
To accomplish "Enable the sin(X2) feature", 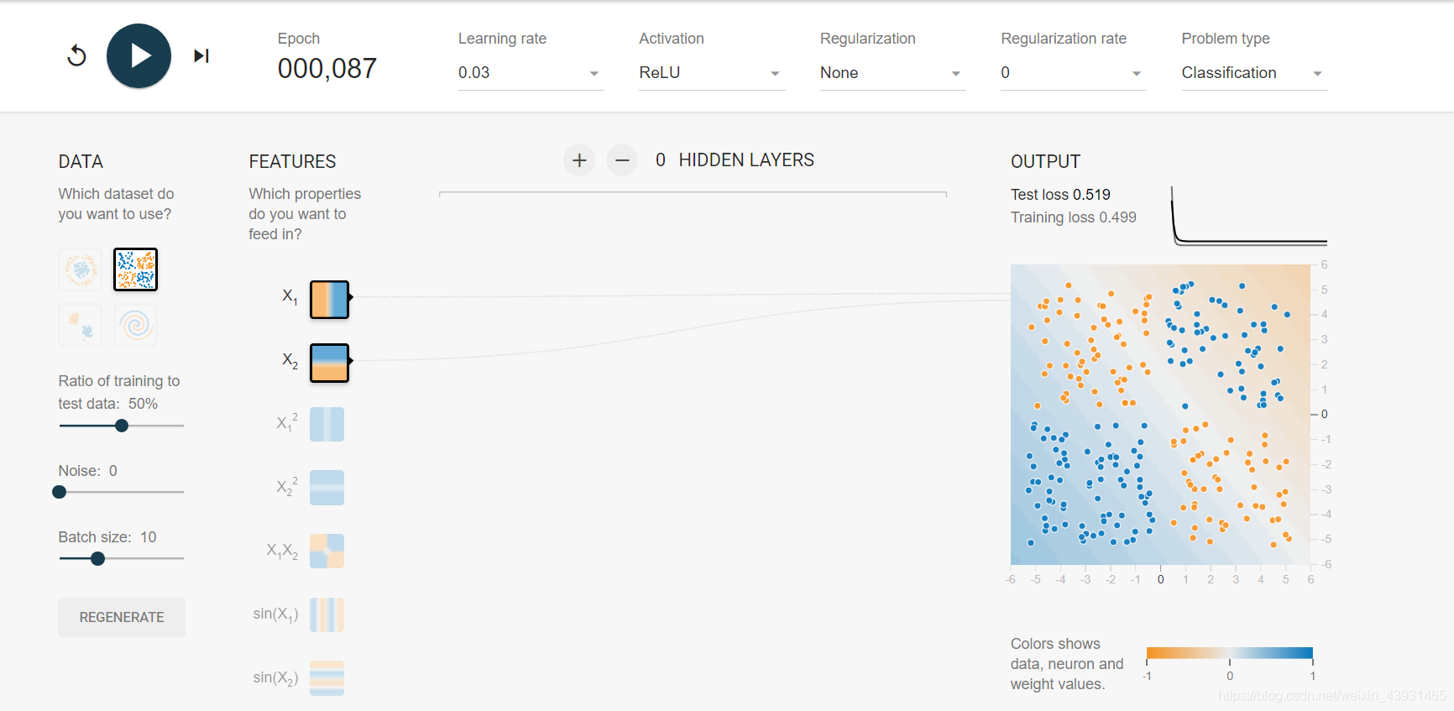I will click(327, 678).
